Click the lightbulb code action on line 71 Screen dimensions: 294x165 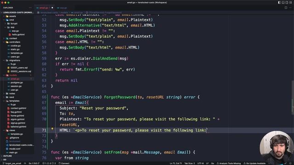52,129
